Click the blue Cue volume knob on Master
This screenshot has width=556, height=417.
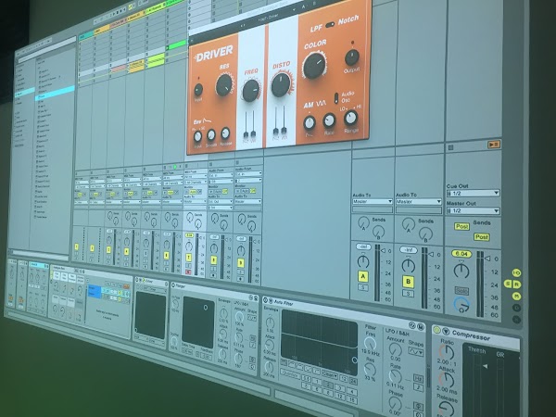[x=461, y=305]
